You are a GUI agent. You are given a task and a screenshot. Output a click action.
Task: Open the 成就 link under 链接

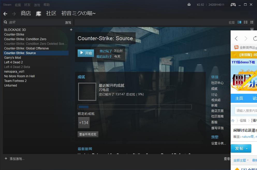[x=214, y=89]
